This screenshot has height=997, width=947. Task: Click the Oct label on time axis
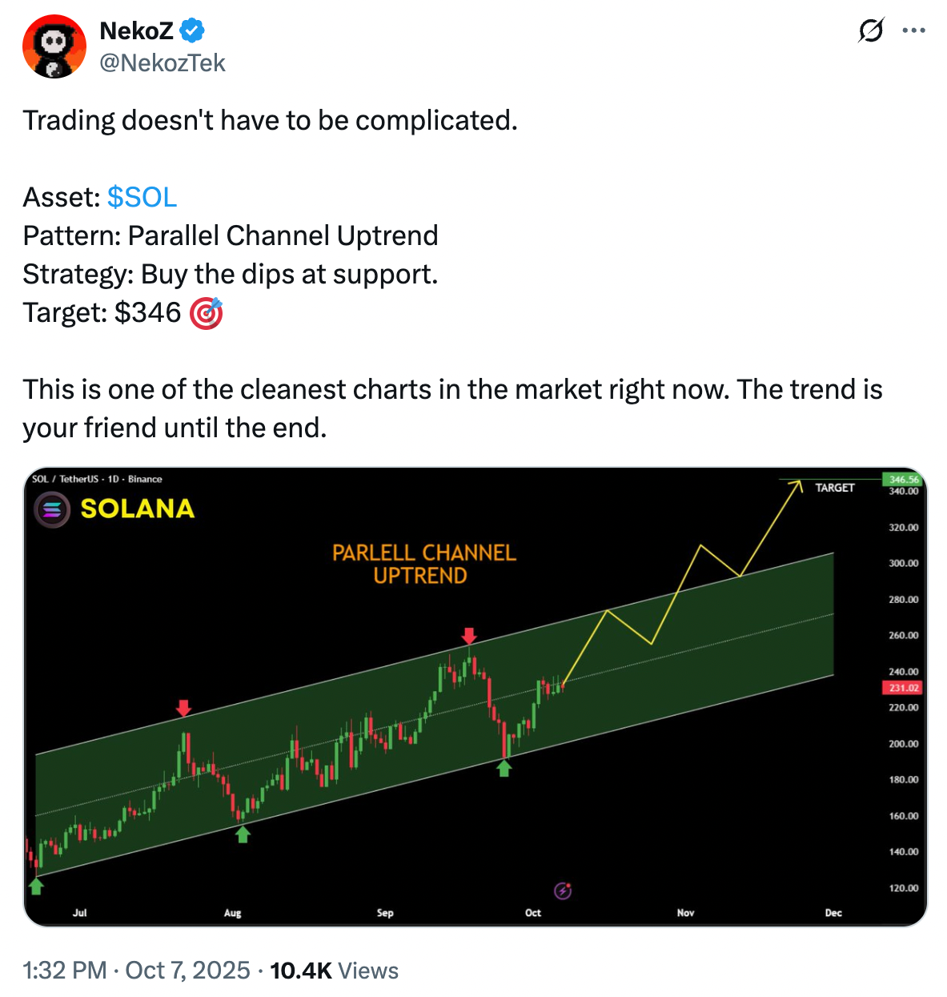533,913
